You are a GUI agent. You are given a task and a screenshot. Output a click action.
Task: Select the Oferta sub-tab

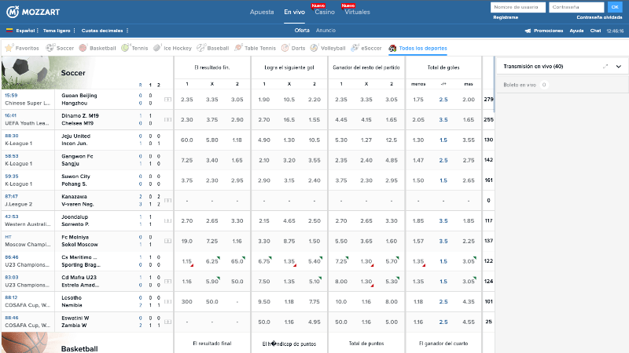(x=302, y=31)
